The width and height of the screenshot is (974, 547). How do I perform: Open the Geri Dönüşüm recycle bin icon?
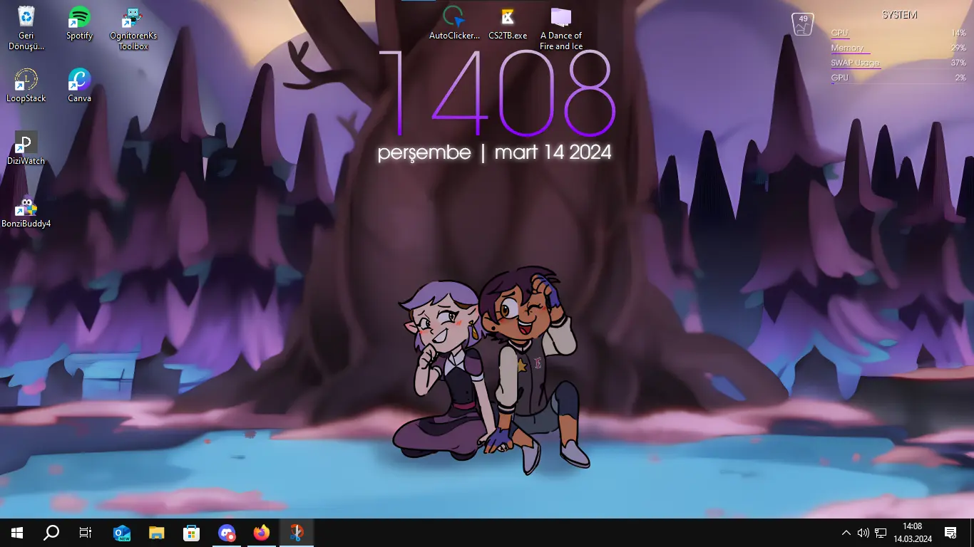[26, 28]
